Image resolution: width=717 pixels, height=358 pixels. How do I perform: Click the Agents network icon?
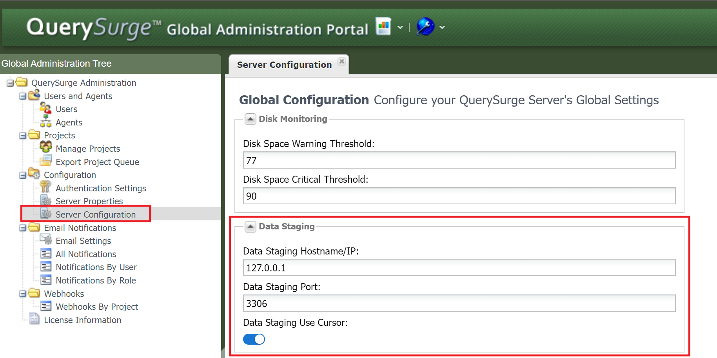pos(45,122)
